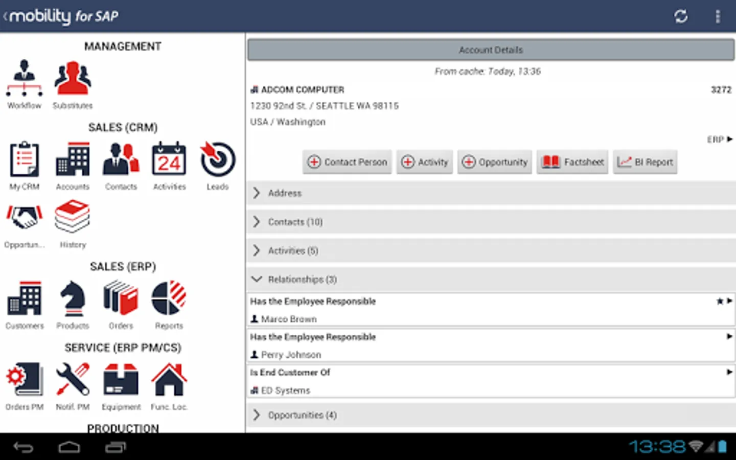Screen dimensions: 736x460
Task: Tap the ERP arrow link
Action: [x=720, y=140]
